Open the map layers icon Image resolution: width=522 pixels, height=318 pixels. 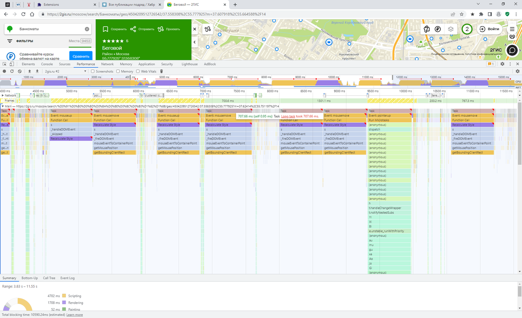click(x=451, y=29)
